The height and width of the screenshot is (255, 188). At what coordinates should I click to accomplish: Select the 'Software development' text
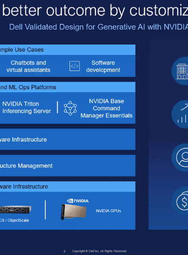coord(103,66)
